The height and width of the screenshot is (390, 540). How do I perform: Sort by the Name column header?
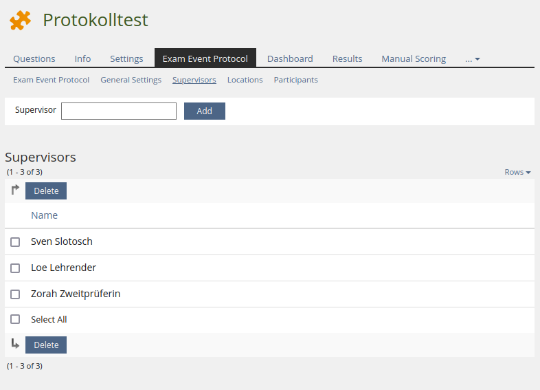point(44,215)
